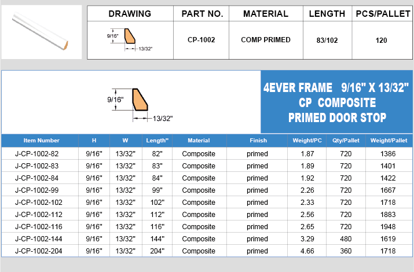The image size is (414, 272).
Task: Click the 2.56 weight per piece value
Action: (307, 215)
